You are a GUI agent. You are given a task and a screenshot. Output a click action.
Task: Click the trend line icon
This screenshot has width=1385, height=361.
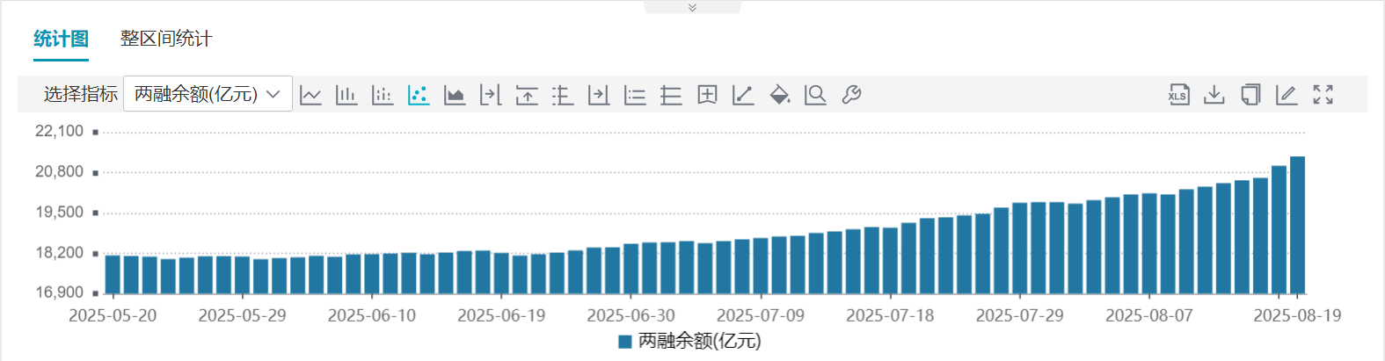click(743, 95)
